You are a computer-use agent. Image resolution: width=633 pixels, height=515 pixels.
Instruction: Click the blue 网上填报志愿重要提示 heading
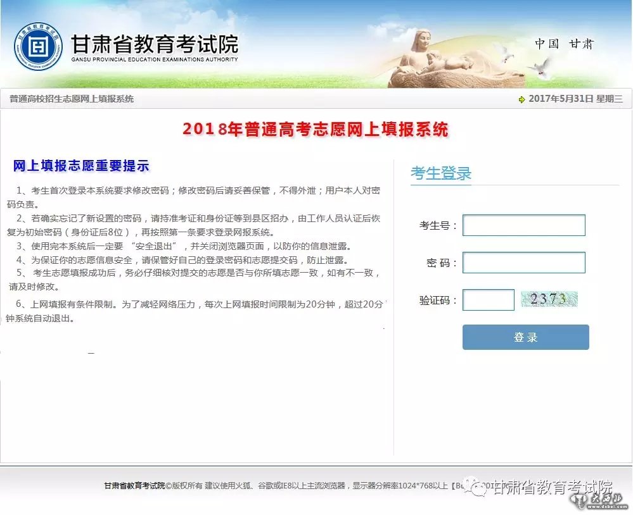(81, 166)
